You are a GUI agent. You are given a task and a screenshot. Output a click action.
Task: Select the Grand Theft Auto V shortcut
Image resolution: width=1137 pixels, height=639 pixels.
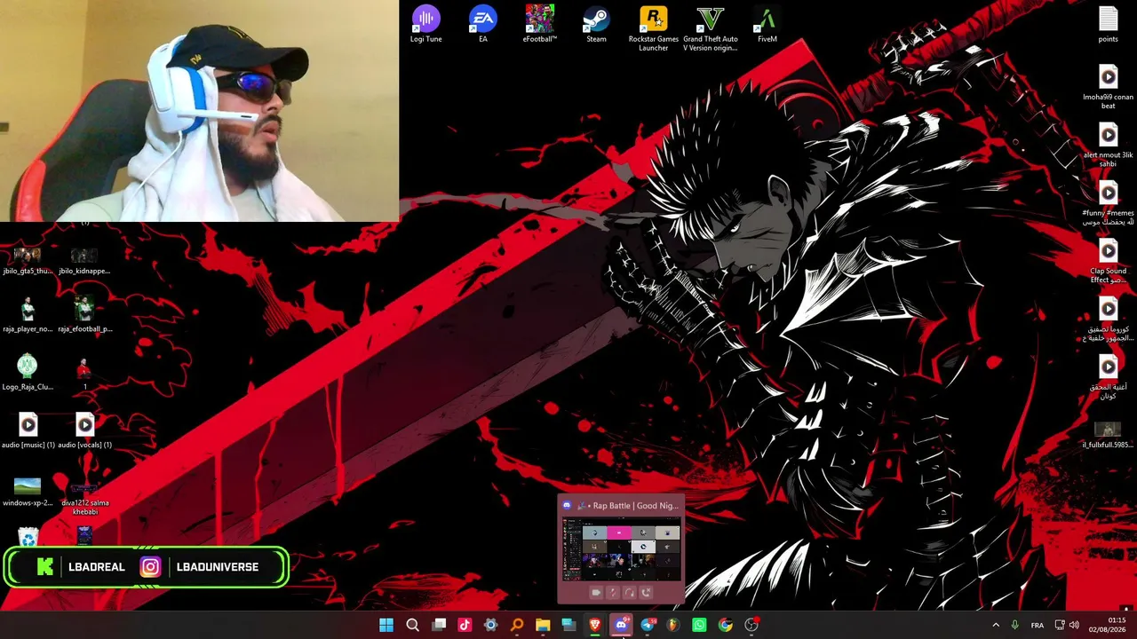pyautogui.click(x=711, y=28)
